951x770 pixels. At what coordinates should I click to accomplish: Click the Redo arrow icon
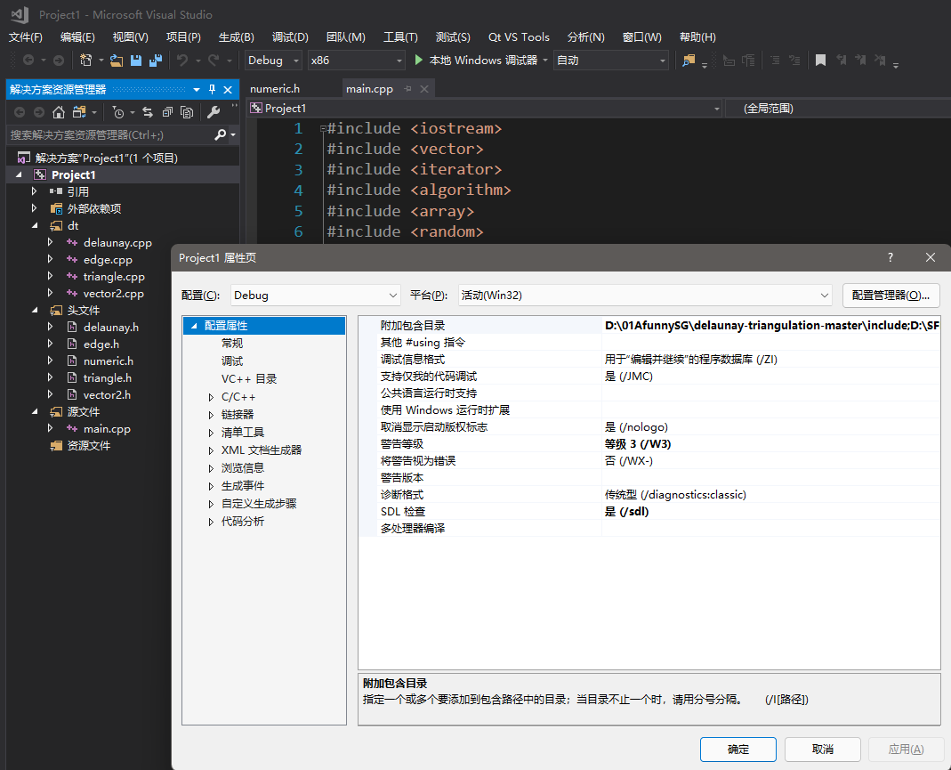click(214, 60)
